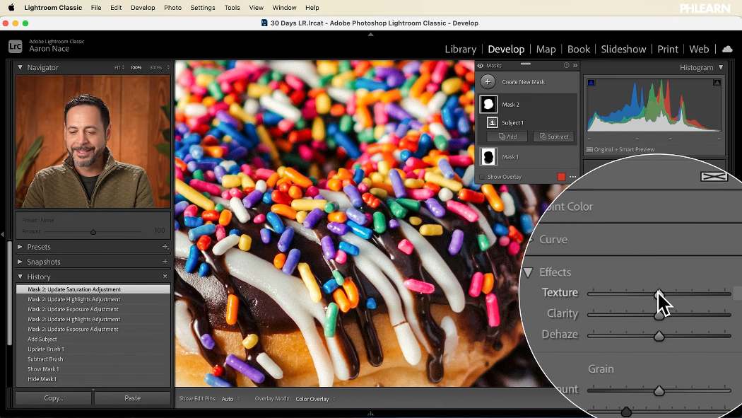Create a snapshot with Snapshots plus icon
The height and width of the screenshot is (418, 742).
[165, 261]
